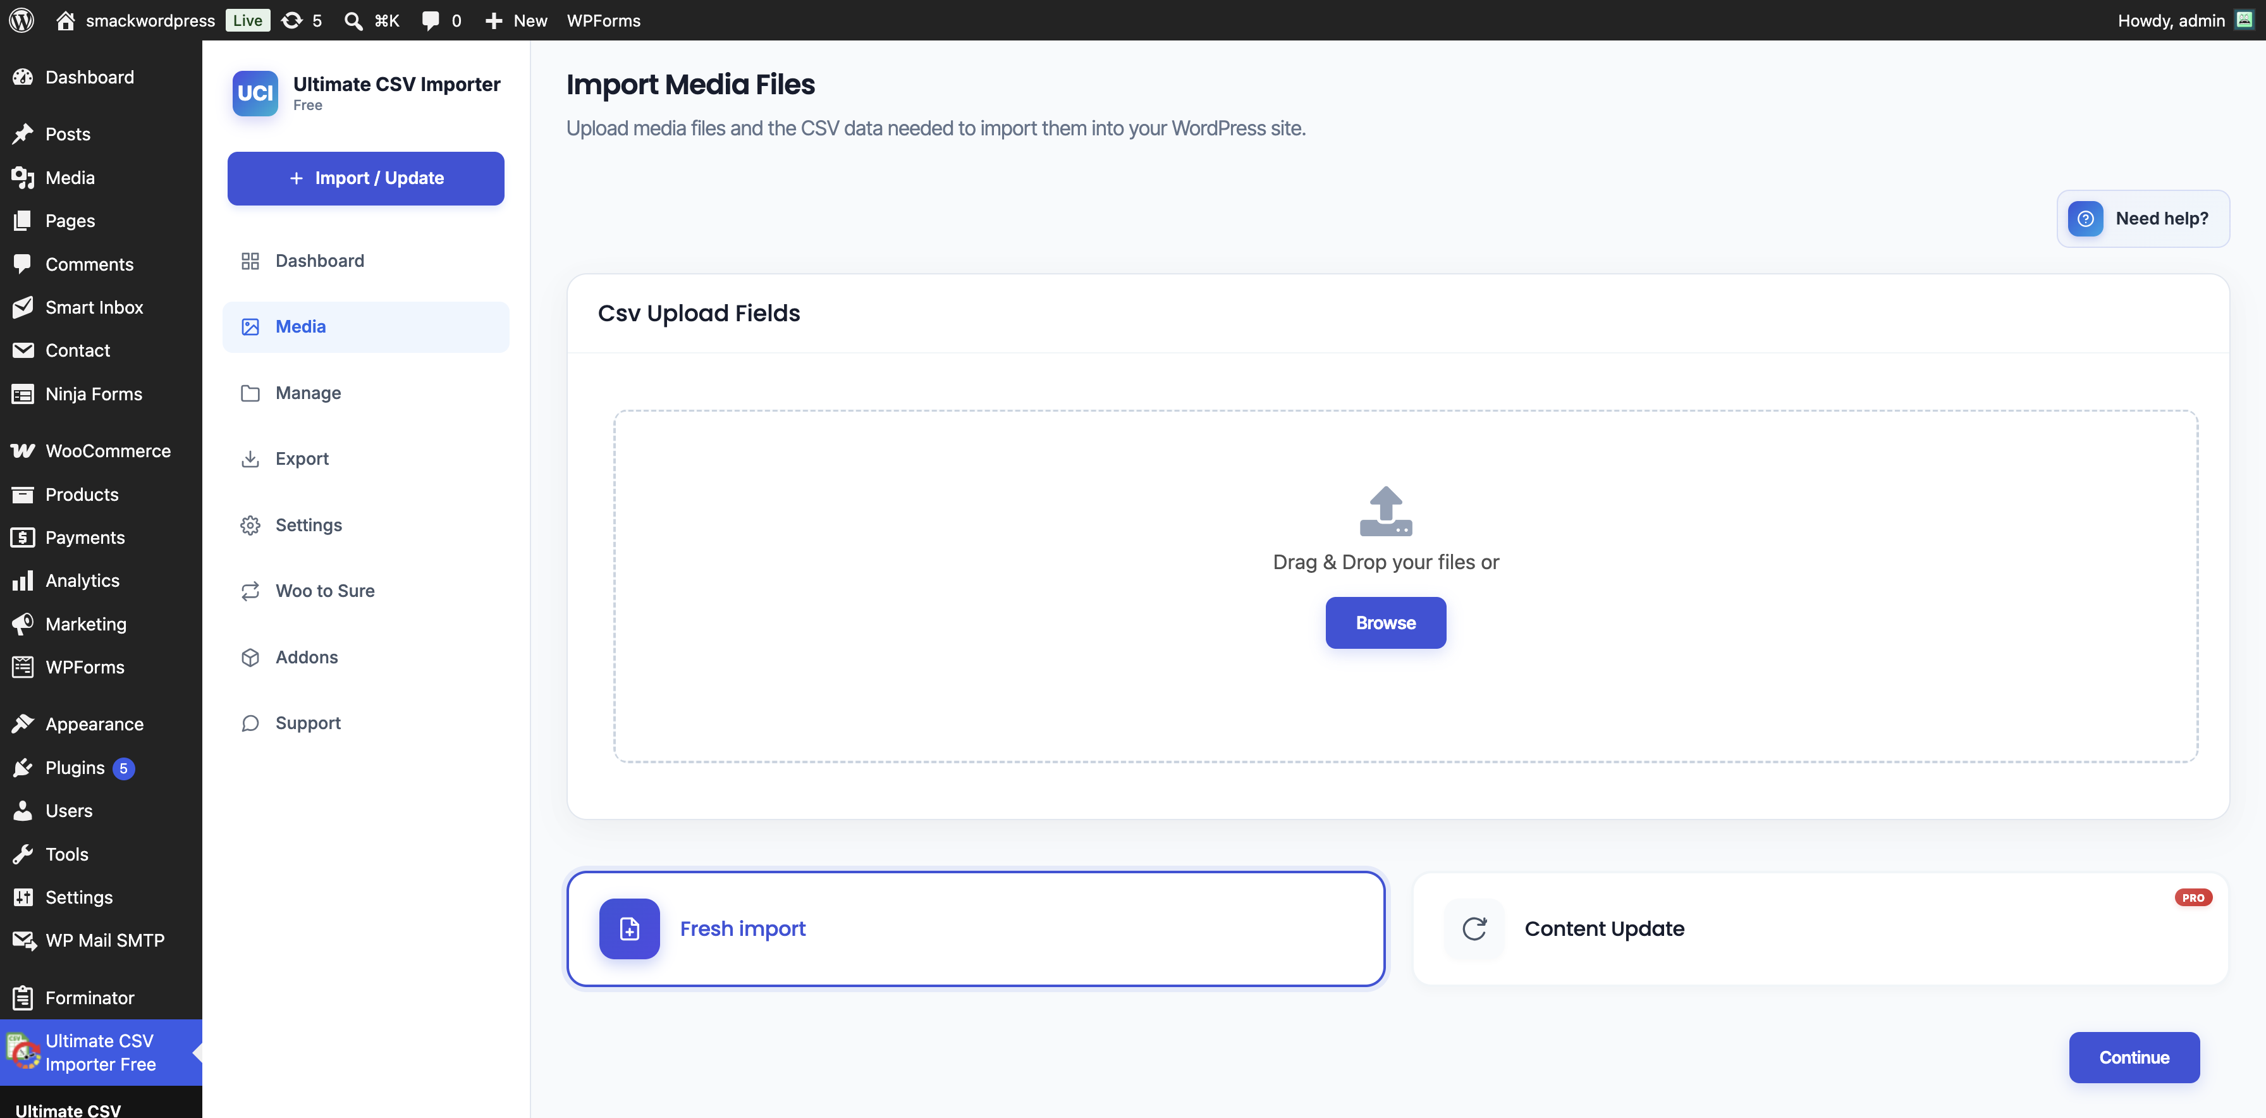This screenshot has height=1118, width=2266.
Task: Click the plugin Settings gear icon
Action: [250, 525]
